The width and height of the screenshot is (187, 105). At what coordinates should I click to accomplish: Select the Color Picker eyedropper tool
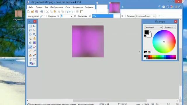34,51
